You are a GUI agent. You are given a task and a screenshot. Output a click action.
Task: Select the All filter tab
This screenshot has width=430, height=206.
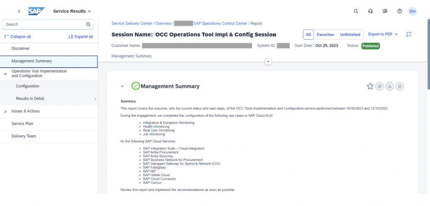pos(308,35)
